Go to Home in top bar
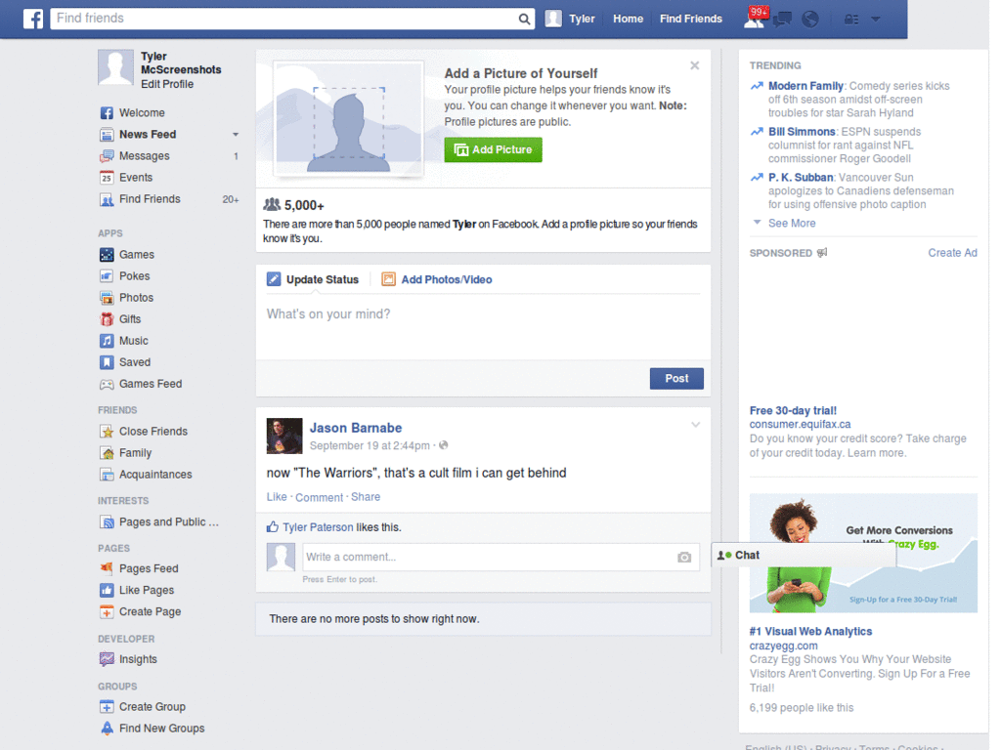 click(629, 20)
